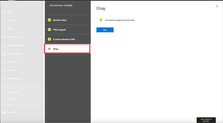Expand Bilgi idaresi chevron

pyautogui.click(x=40, y=62)
